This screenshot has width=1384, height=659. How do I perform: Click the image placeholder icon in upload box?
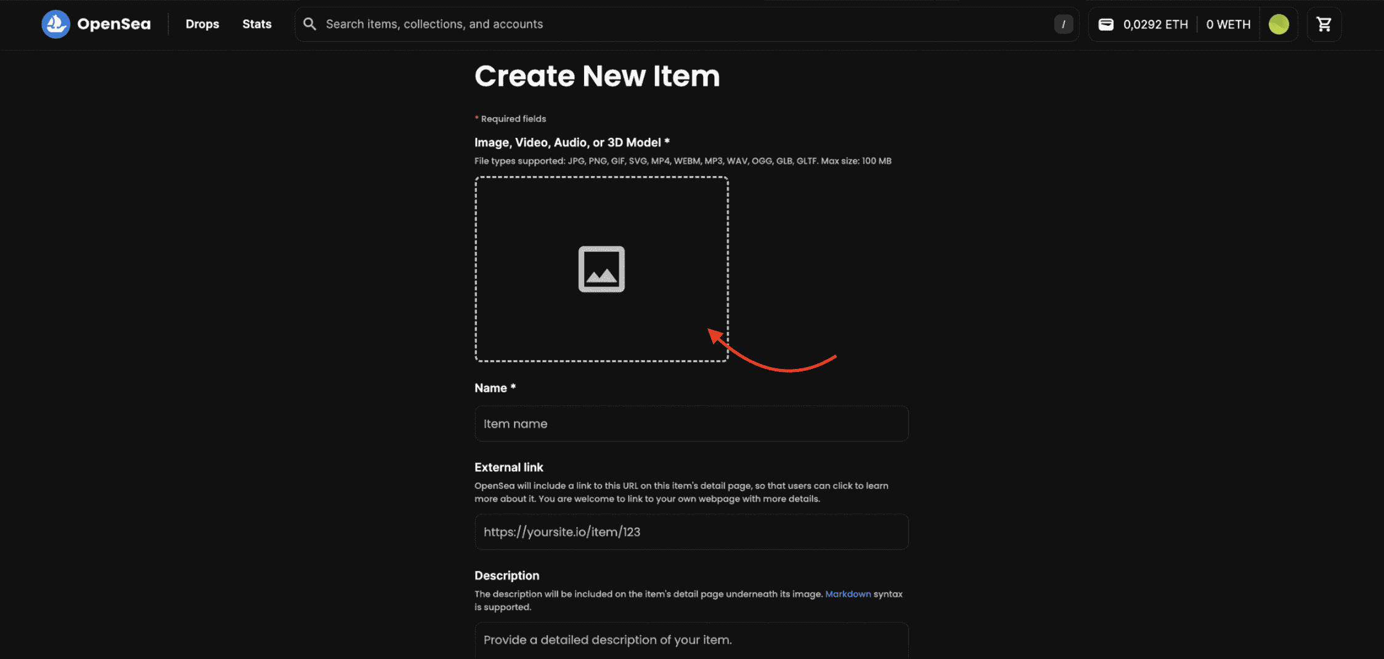click(x=601, y=269)
